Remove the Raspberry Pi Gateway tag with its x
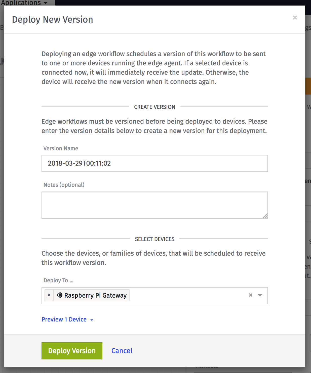Viewport: 311px width, 373px height. click(49, 295)
